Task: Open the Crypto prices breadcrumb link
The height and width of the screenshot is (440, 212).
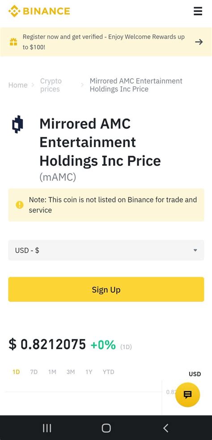Action: click(51, 85)
